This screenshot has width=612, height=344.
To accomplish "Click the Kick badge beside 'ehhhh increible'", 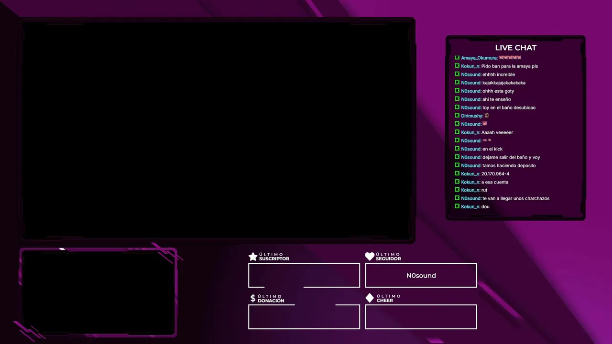I will 457,74.
